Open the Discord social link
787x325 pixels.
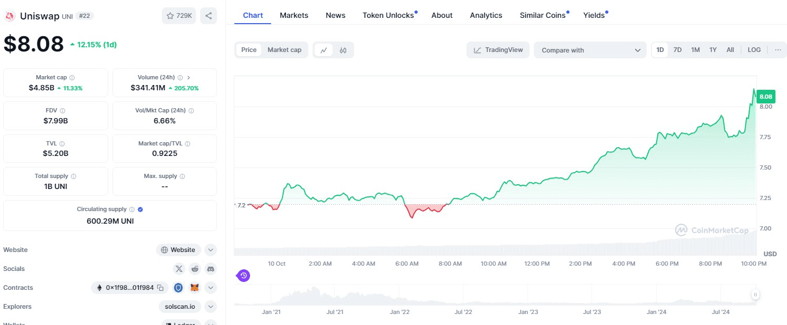pyautogui.click(x=211, y=269)
